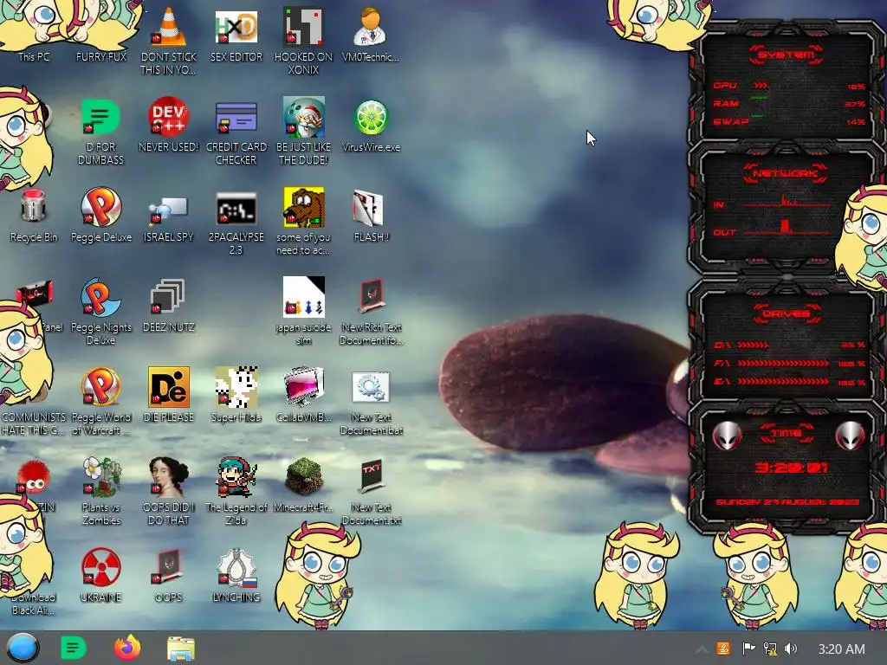Click the Sunday 27 August date text
Screen dimensions: 887x665
pyautogui.click(x=787, y=502)
